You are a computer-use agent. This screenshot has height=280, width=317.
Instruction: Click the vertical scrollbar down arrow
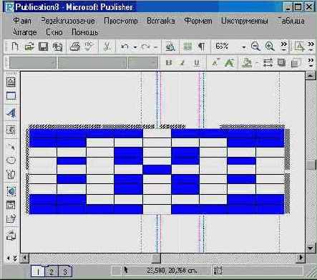point(311,248)
